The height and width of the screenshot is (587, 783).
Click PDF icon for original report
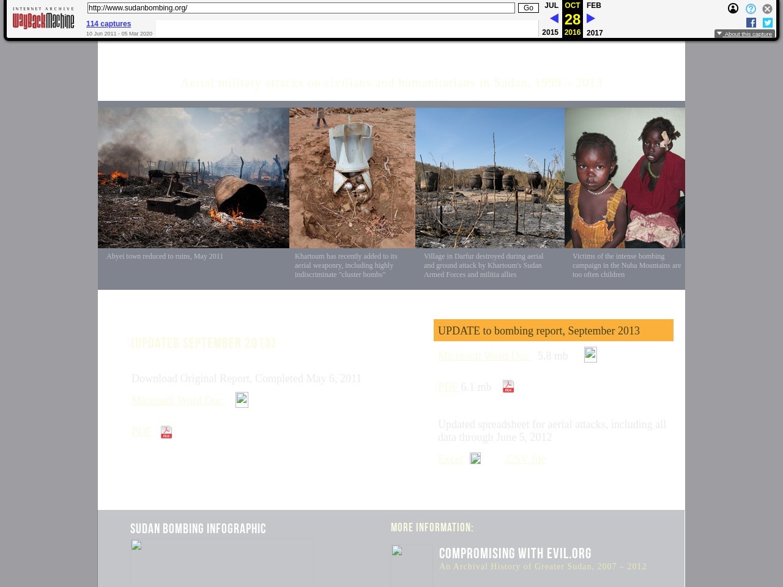pos(166,432)
